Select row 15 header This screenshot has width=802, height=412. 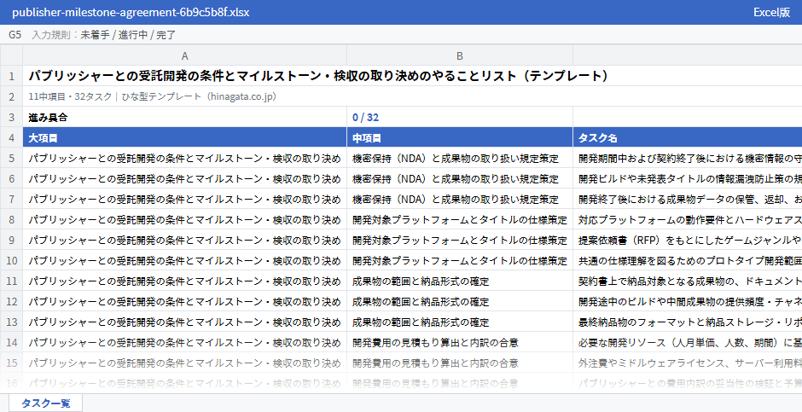(x=11, y=363)
